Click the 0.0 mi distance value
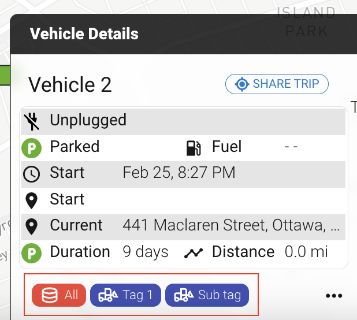This screenshot has width=357, height=320. point(306,252)
